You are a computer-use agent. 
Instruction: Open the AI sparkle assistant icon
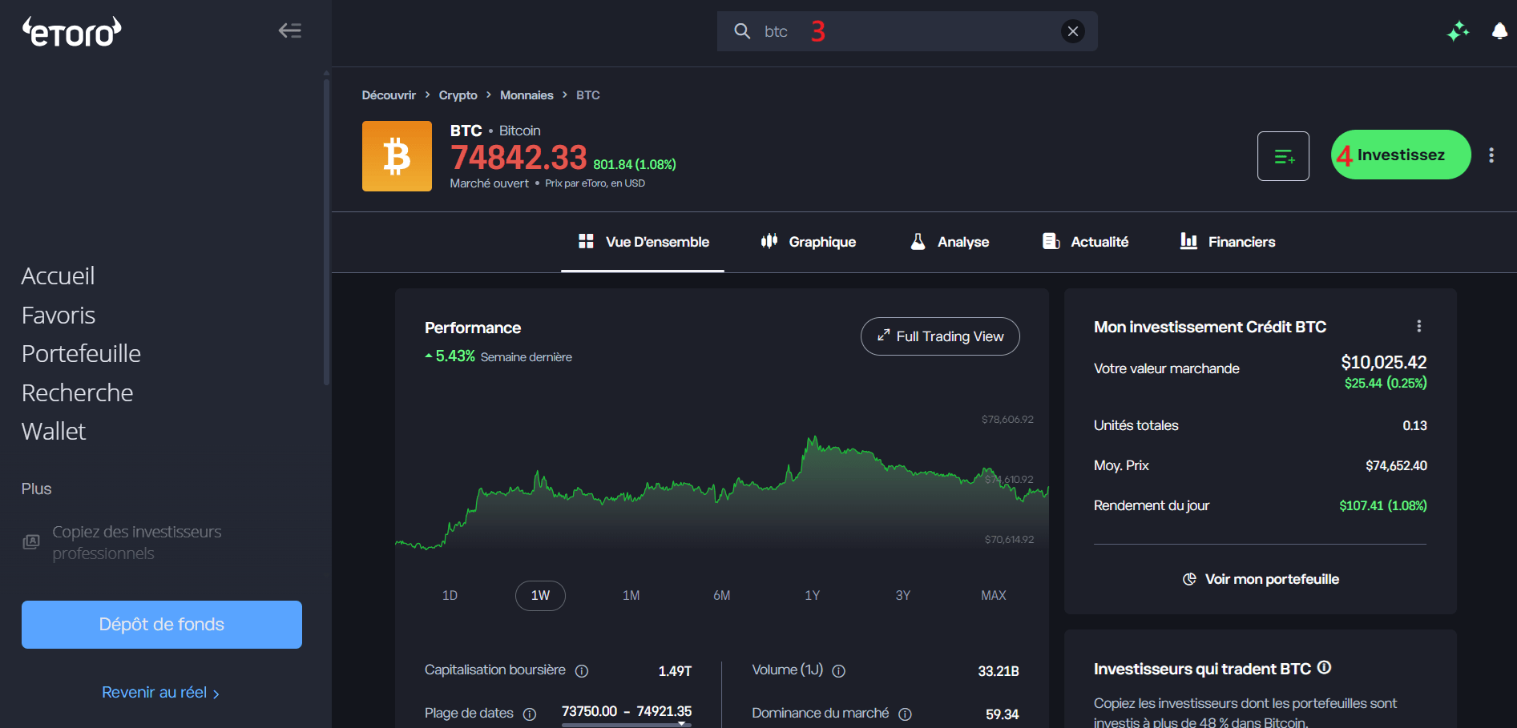point(1458,31)
